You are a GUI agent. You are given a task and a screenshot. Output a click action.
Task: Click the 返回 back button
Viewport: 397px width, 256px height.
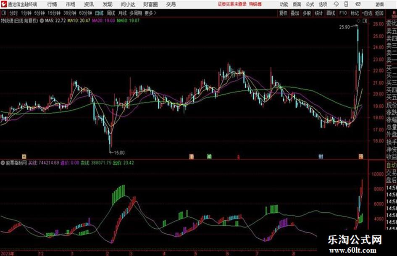379,13
